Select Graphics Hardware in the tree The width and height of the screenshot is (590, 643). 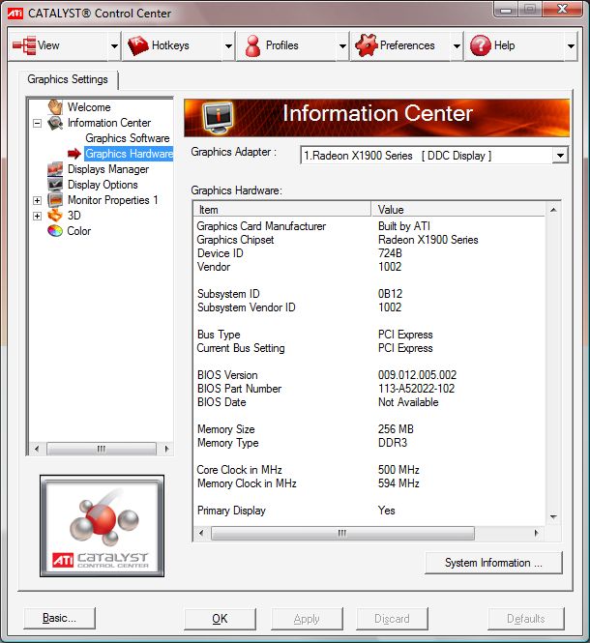point(129,154)
